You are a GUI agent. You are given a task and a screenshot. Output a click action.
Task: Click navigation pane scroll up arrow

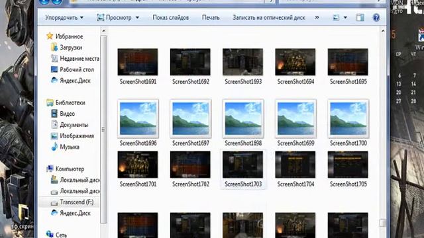click(103, 31)
